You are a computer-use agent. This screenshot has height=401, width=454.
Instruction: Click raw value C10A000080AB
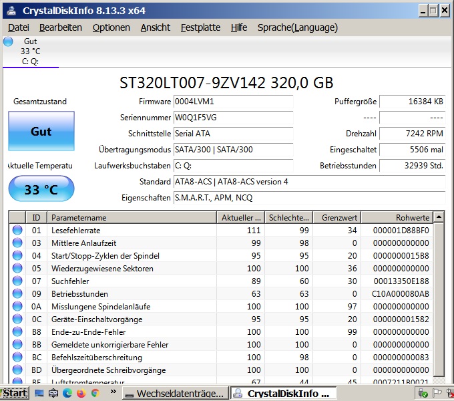pos(401,294)
